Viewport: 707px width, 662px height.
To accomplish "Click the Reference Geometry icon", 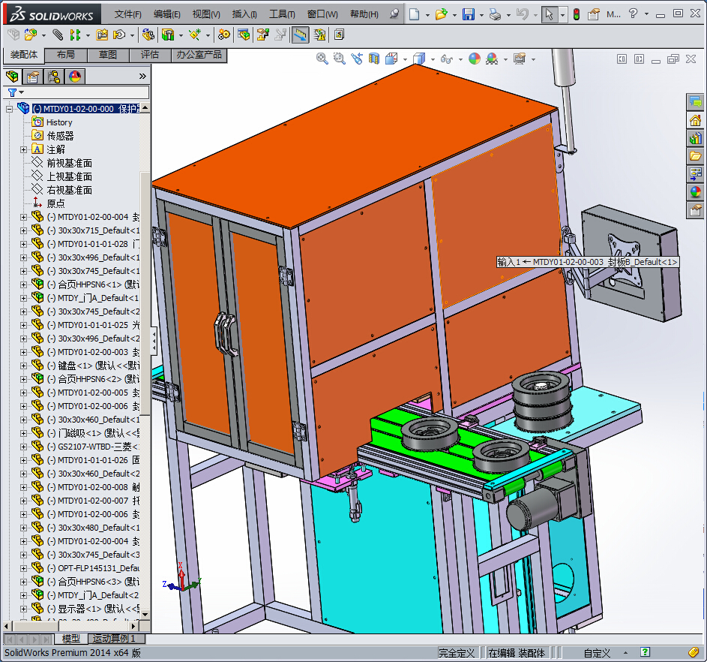I will click(x=195, y=35).
